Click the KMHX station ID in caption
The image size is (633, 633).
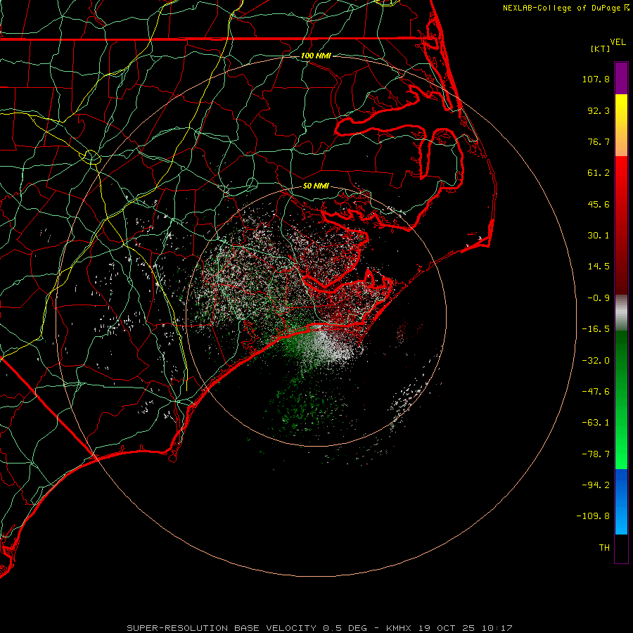399,628
